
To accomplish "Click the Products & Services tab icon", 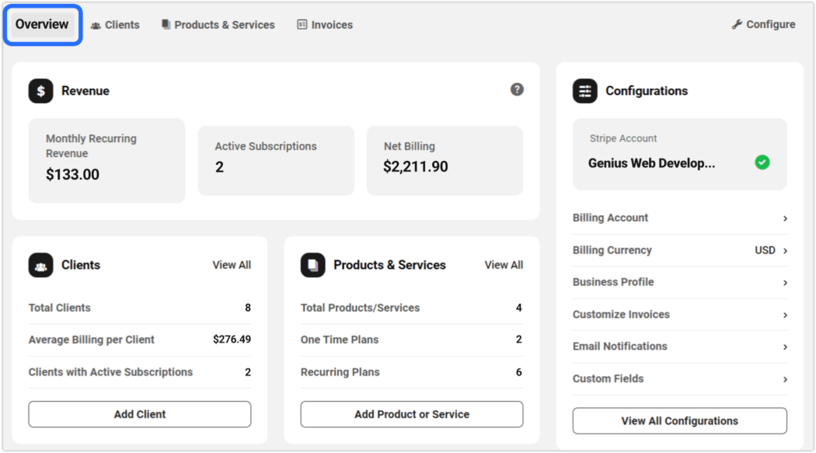I will (166, 24).
